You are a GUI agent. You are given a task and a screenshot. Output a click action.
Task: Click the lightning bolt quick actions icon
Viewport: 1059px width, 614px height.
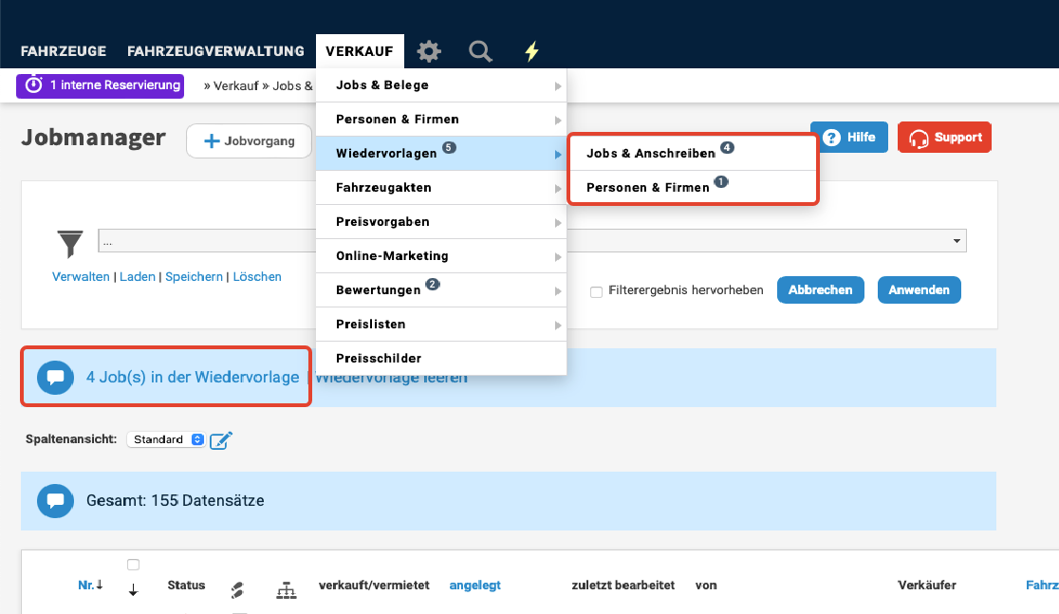click(x=531, y=51)
